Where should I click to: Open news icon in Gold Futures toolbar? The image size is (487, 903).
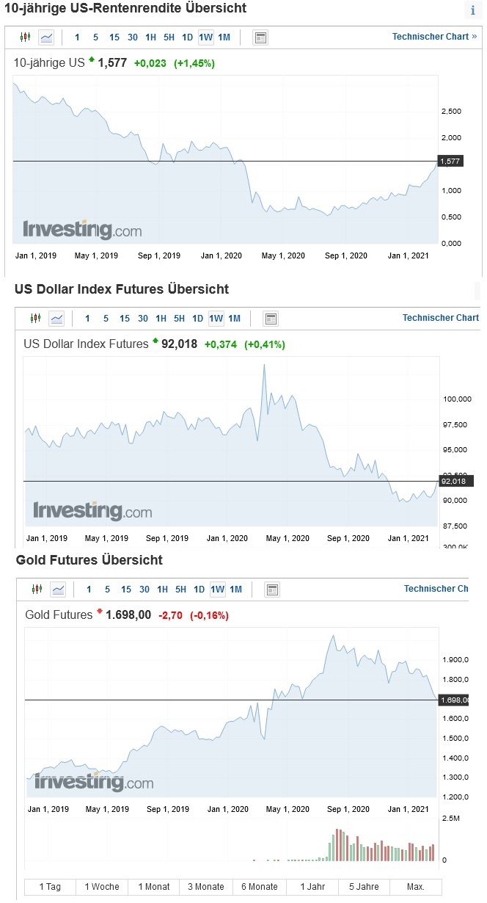(x=272, y=590)
